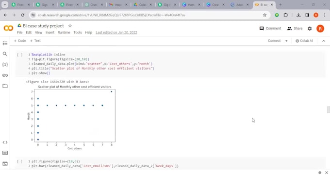Click the Share button
Screen dimensions: 330x176
[x=295, y=29]
